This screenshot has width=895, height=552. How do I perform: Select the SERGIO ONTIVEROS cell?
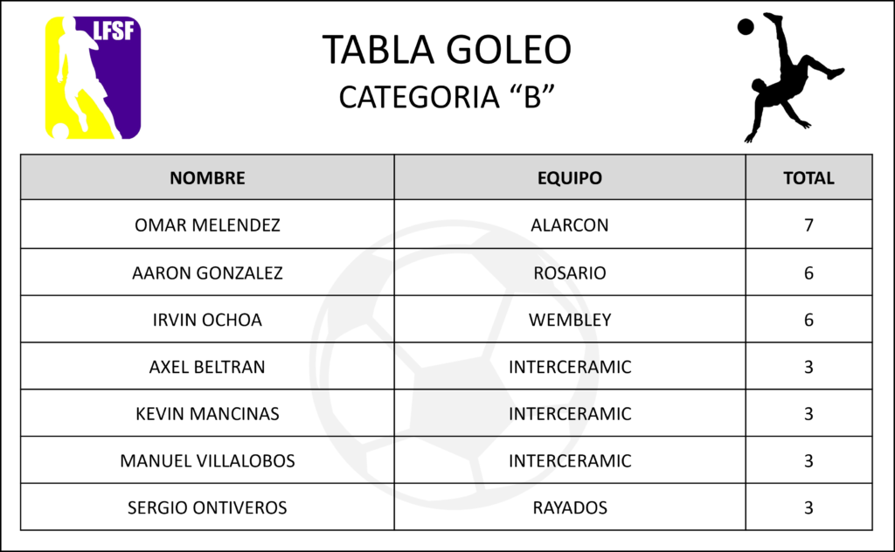(x=207, y=507)
